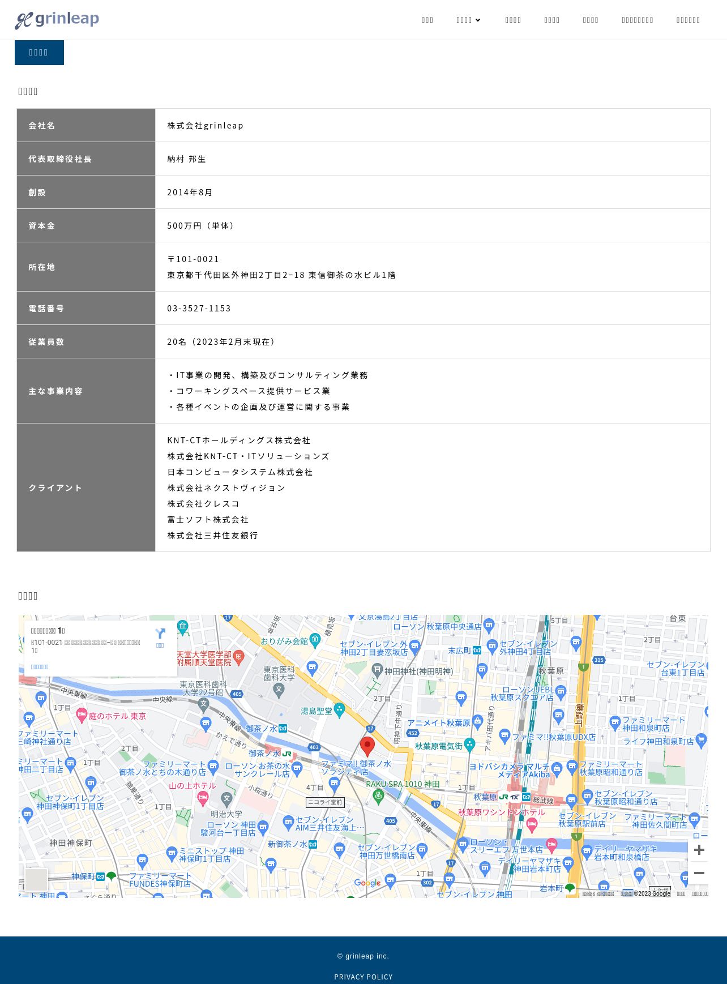
Task: Click the line コワーキングスペース提供サービス業
Action: pos(249,391)
